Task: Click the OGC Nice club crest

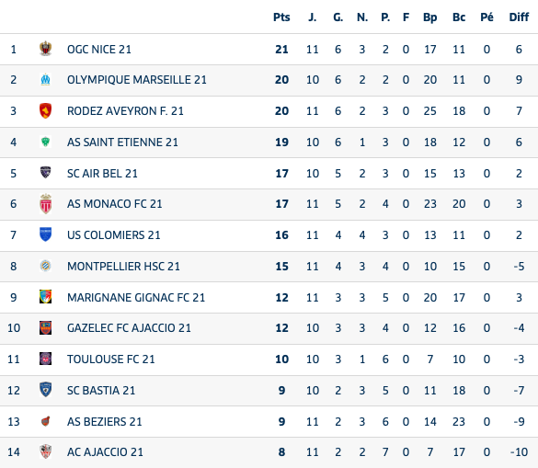Action: coord(45,49)
